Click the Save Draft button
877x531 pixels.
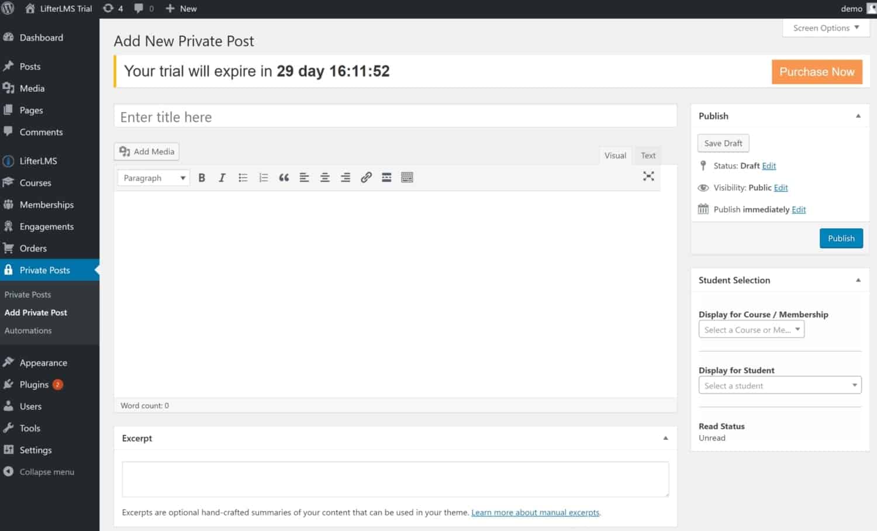coord(723,143)
